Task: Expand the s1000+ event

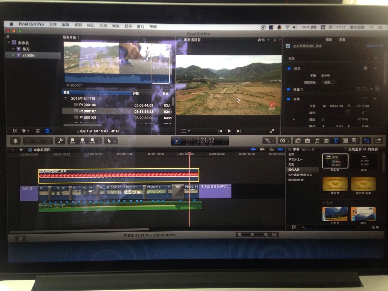Action: click(x=13, y=55)
